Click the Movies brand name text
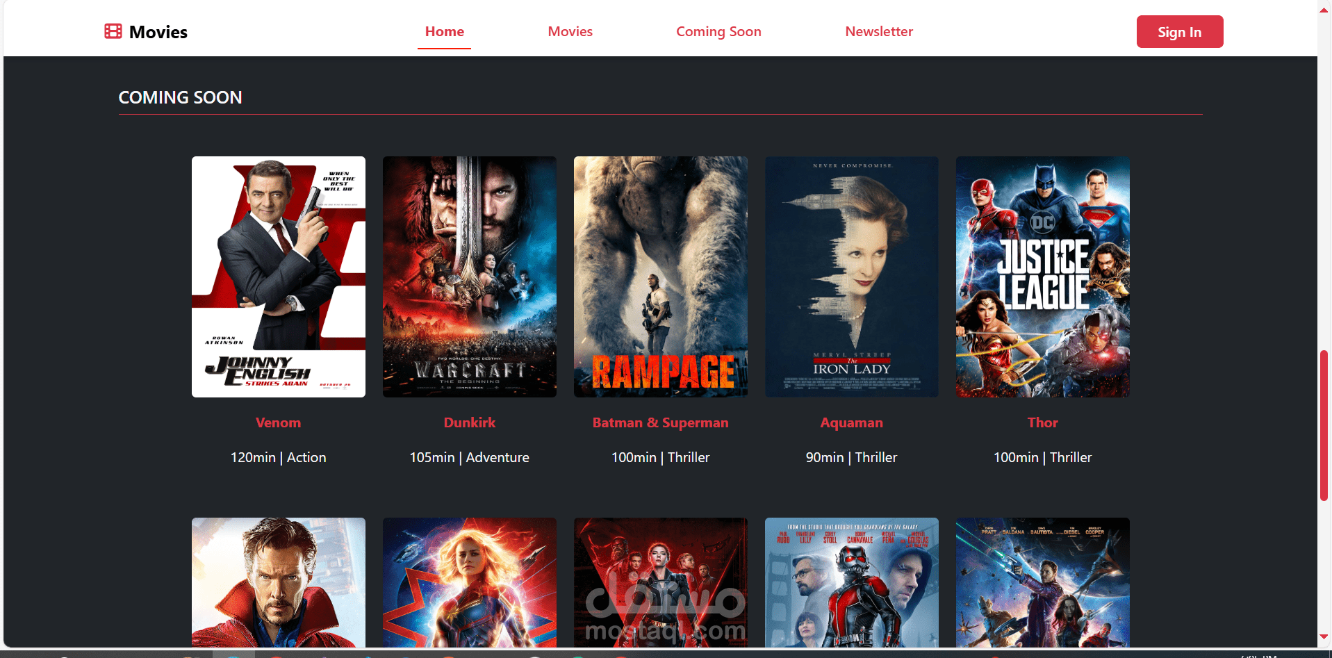1332x658 pixels. point(158,32)
